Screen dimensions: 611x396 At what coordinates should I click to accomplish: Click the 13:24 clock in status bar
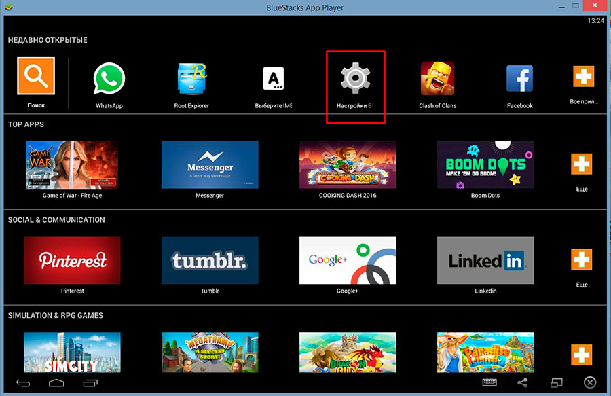[596, 21]
